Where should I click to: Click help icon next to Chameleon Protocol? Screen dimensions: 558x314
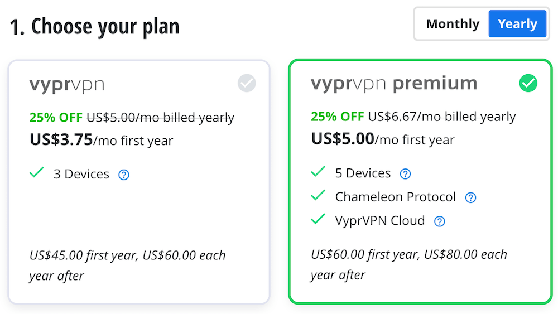(471, 197)
